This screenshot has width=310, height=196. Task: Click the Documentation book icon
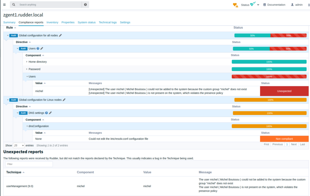(265, 5)
